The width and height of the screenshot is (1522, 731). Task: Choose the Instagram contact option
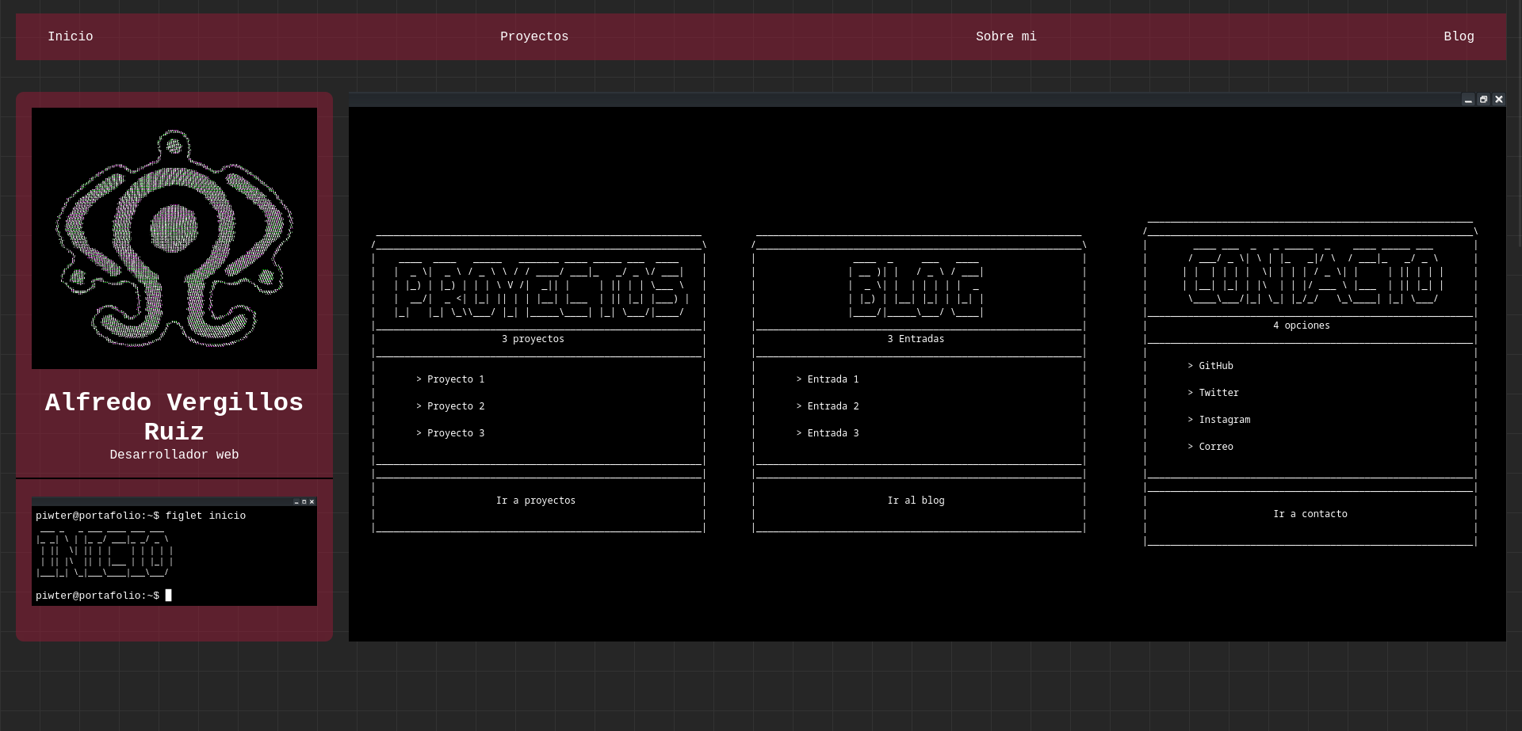click(x=1224, y=420)
